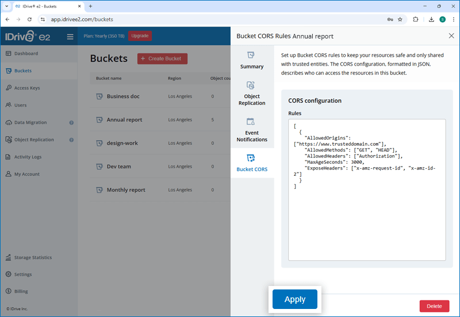Open the Event Notifications tab

252,130
